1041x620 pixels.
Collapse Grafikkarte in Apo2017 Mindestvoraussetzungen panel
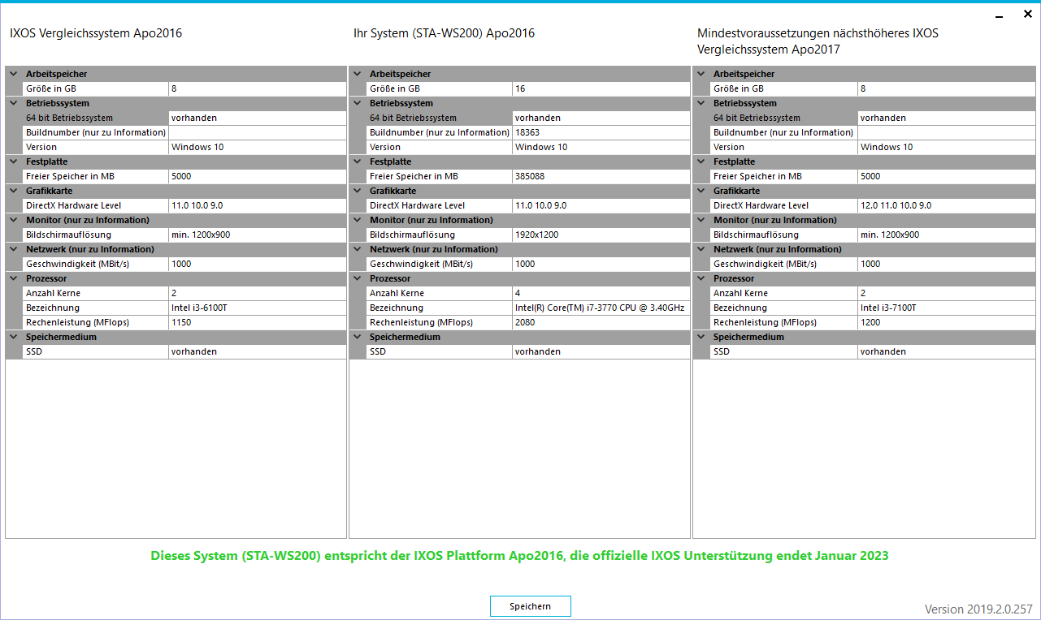pyautogui.click(x=701, y=191)
